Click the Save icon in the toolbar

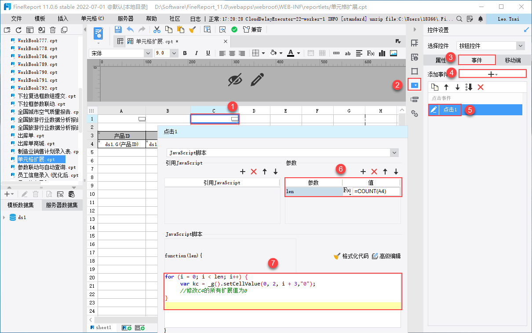tap(118, 29)
